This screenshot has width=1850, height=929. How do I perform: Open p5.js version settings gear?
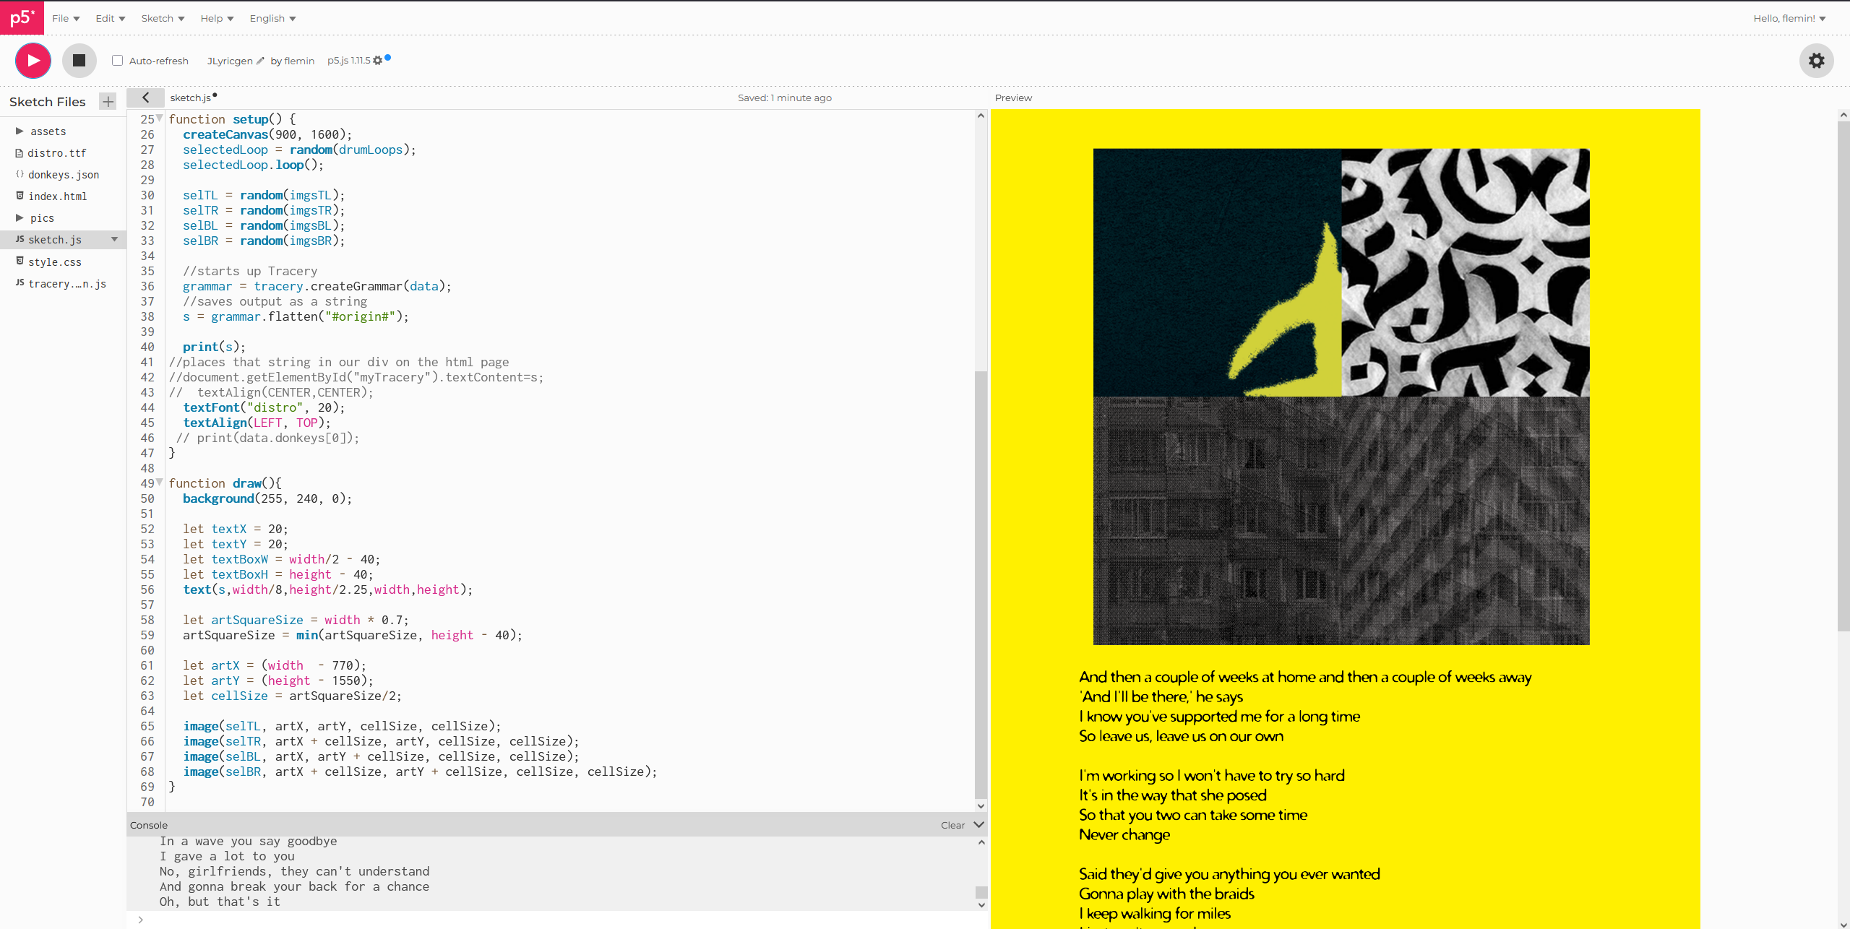[377, 61]
